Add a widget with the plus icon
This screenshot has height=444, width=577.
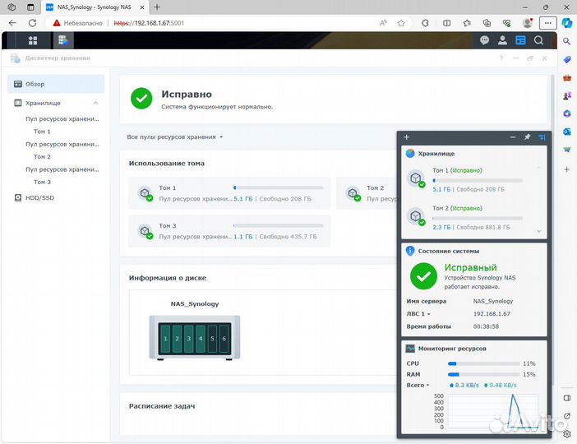(x=406, y=137)
